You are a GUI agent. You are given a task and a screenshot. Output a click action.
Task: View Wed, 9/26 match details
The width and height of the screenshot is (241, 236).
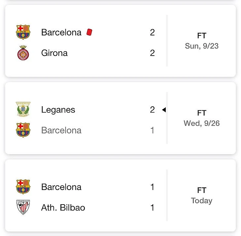click(202, 118)
